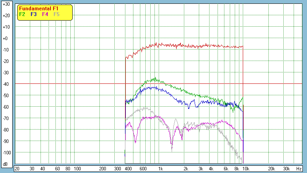
Task: Click the +30 label at top of dB axis
Action: tap(6, 4)
